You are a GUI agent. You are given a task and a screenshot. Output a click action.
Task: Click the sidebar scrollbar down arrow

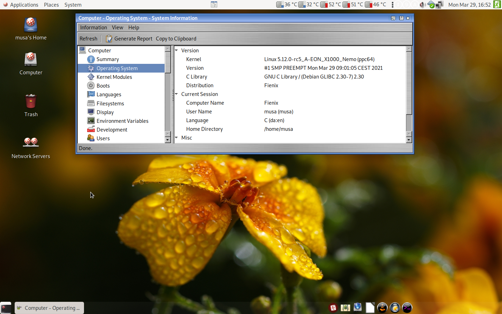click(x=168, y=140)
